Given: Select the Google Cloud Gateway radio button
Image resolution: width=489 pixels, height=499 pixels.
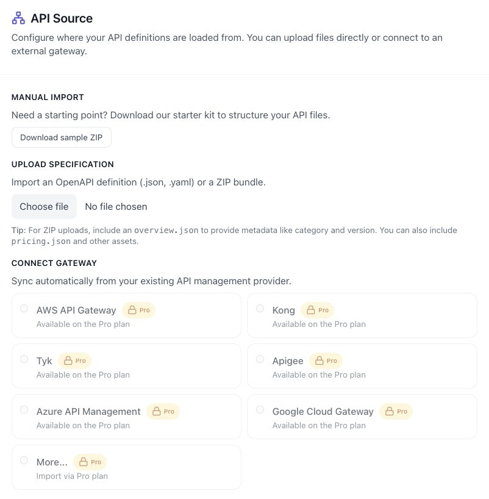Looking at the screenshot, I should tap(260, 409).
